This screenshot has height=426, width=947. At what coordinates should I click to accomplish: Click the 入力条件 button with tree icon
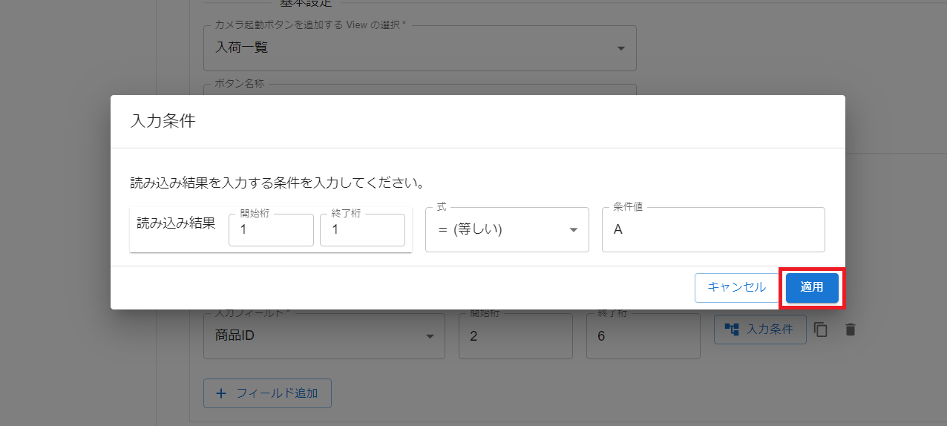click(x=760, y=330)
